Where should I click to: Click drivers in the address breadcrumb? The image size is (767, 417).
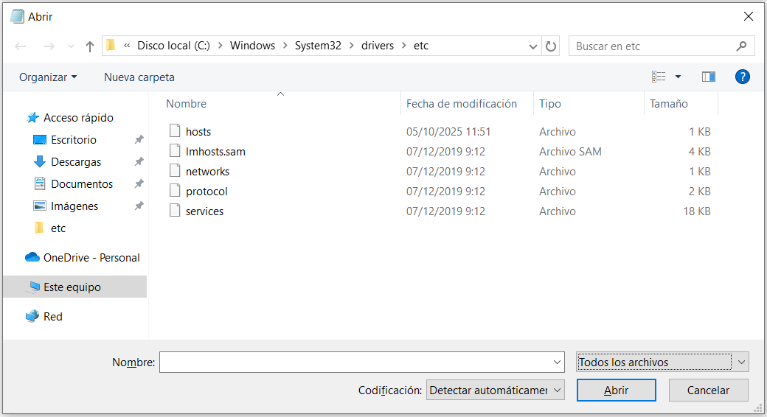click(x=377, y=46)
